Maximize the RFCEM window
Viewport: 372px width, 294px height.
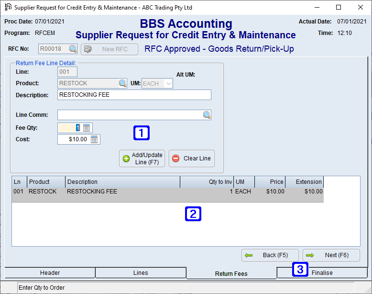point(339,7)
